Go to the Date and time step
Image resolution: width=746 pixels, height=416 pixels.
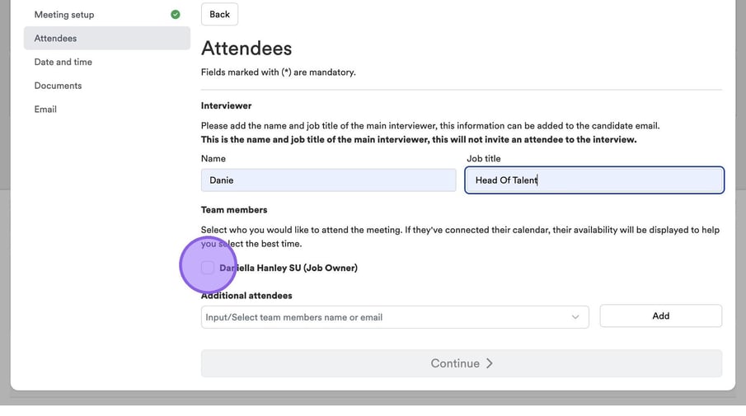(x=63, y=62)
